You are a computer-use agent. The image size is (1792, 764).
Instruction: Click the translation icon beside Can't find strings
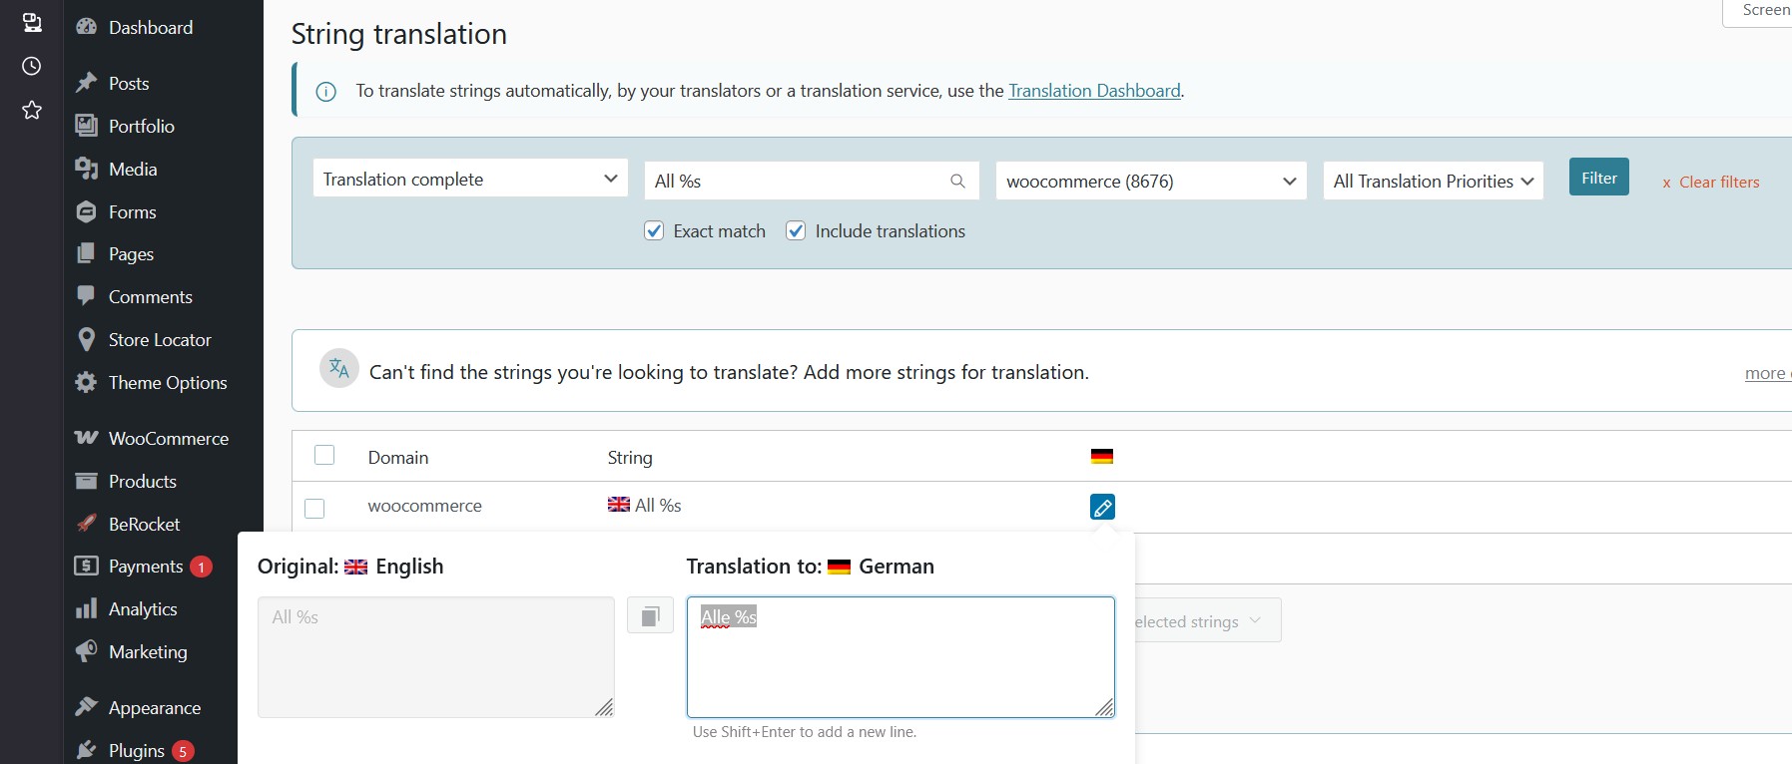[x=339, y=368]
